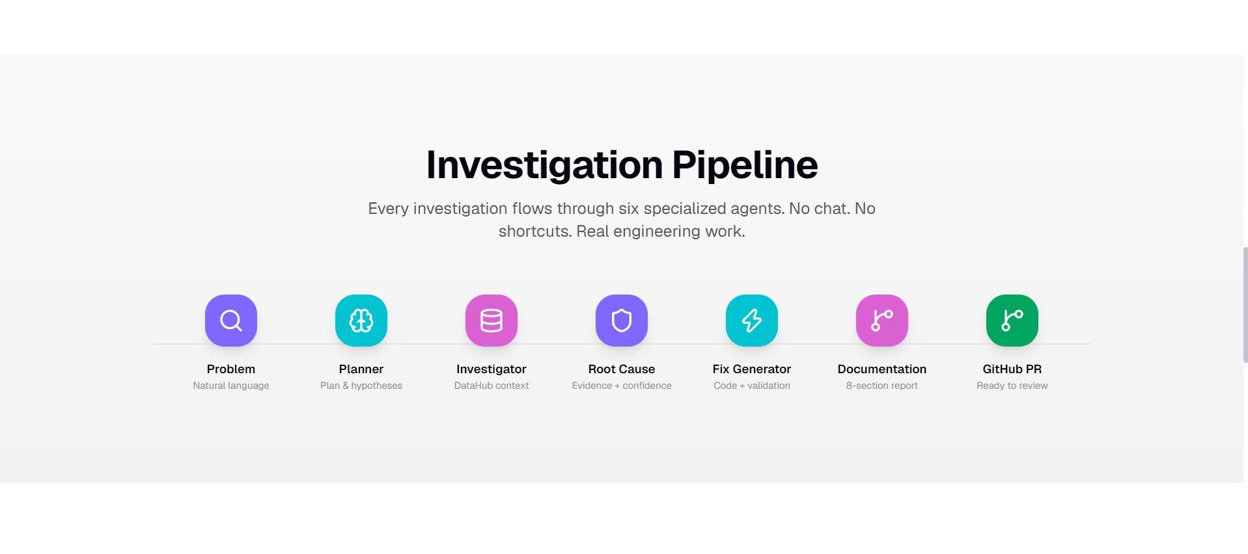The image size is (1248, 554).
Task: Click the Ready to review caption
Action: pos(1012,386)
